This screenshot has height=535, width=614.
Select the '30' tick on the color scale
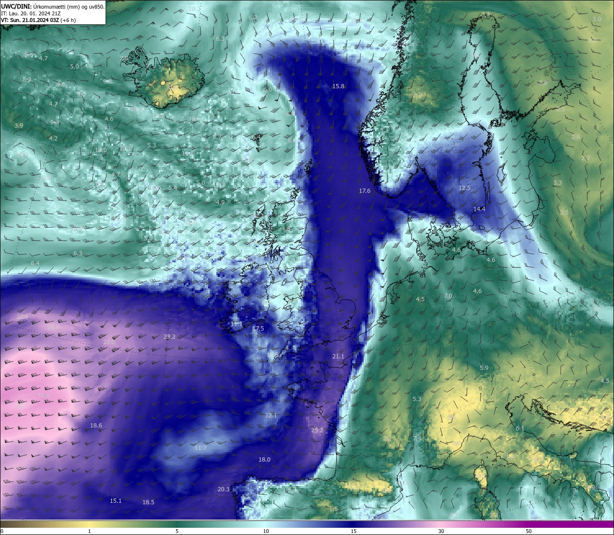(x=441, y=531)
